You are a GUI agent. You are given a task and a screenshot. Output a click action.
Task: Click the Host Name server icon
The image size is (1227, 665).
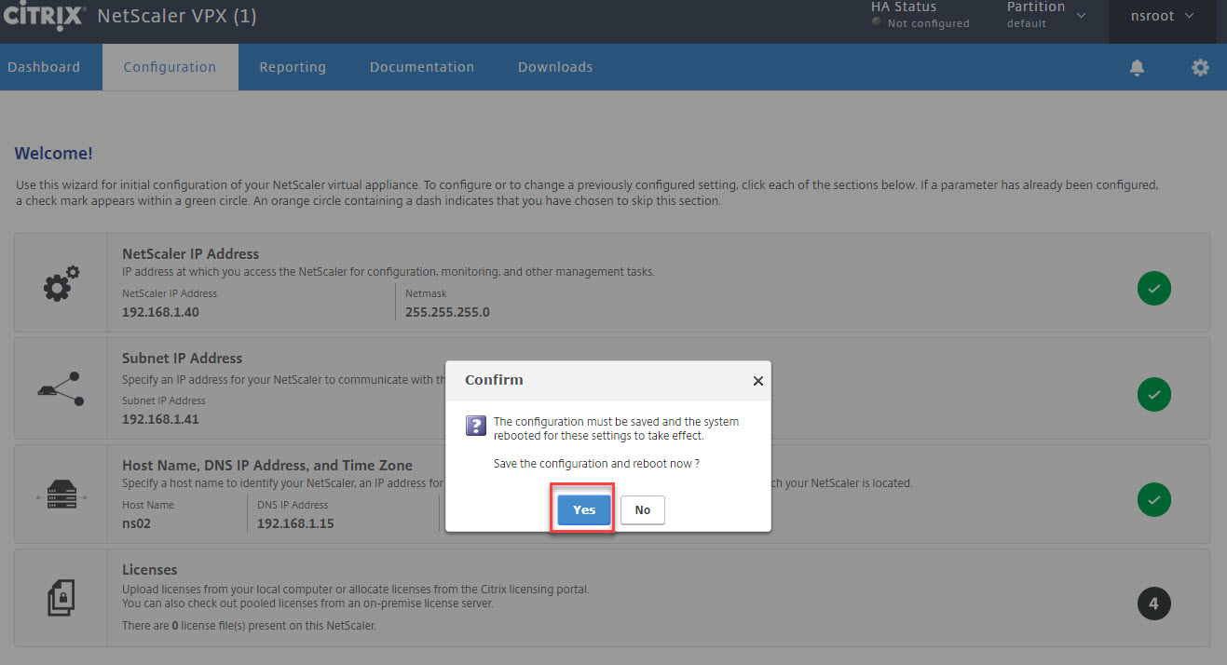[61, 494]
